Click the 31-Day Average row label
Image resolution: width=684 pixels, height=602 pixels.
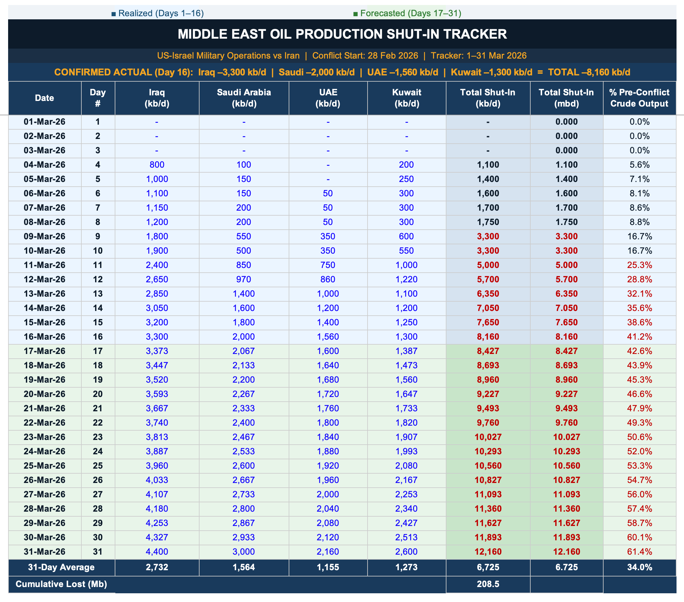(61, 567)
